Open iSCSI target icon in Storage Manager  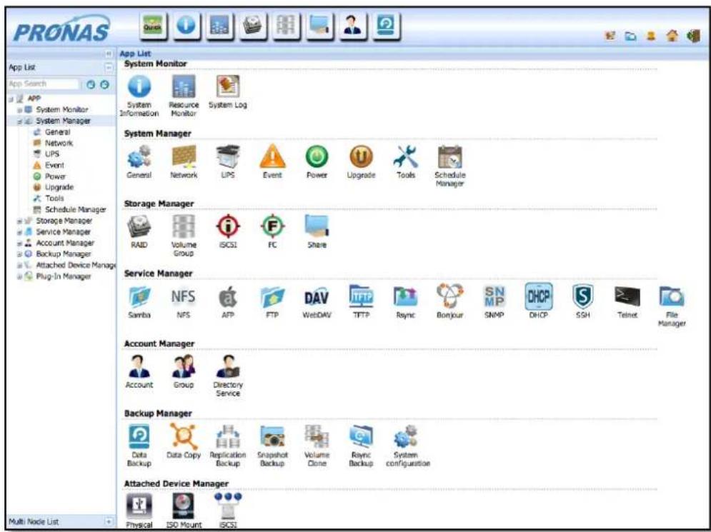click(x=228, y=226)
